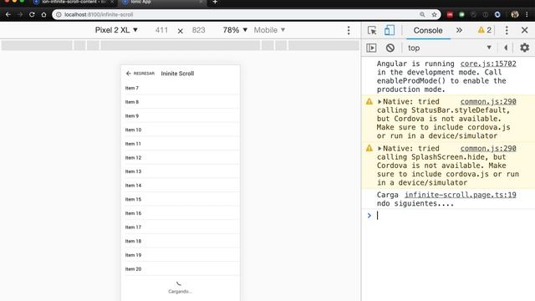Click the Ininite Scroll page title
The height and width of the screenshot is (301, 535).
click(177, 74)
